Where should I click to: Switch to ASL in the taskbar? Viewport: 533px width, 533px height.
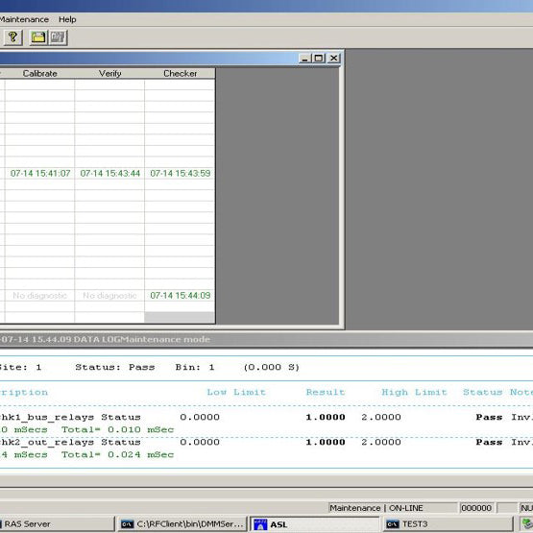(x=315, y=524)
